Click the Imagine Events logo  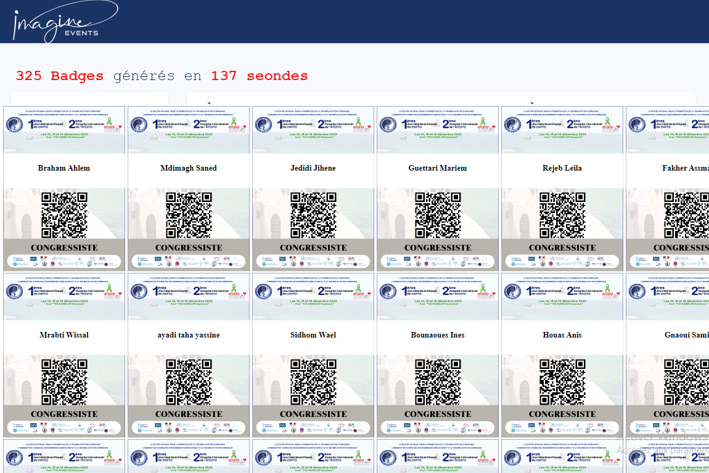click(x=65, y=21)
